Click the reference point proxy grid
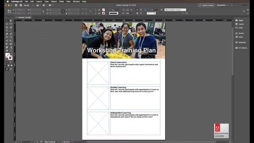The image size is (254, 143). pyautogui.click(x=10, y=12)
